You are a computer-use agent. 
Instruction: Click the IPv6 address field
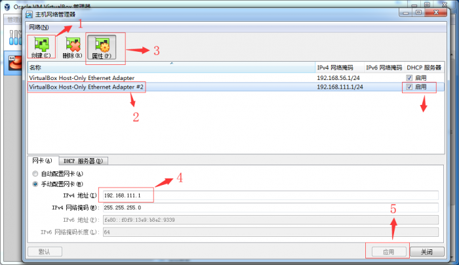pos(270,220)
